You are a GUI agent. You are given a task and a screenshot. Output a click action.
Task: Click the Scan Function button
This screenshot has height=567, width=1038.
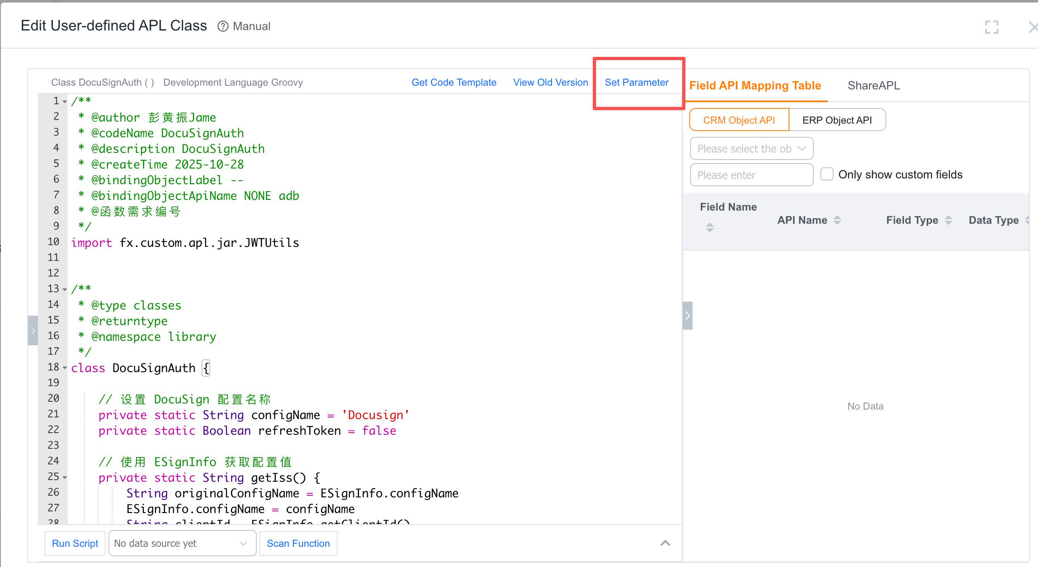pos(298,543)
